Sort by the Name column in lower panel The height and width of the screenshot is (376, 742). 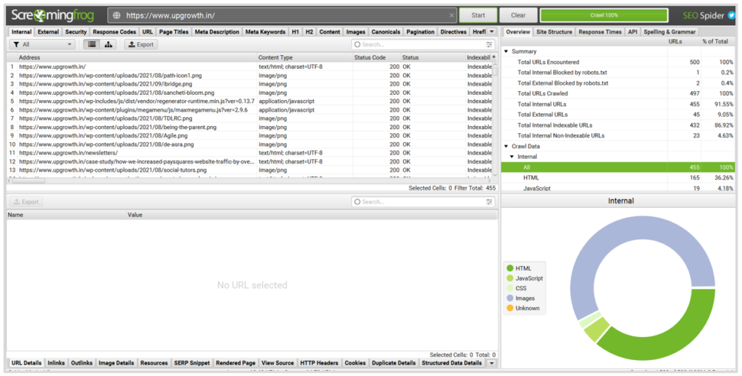coord(66,214)
